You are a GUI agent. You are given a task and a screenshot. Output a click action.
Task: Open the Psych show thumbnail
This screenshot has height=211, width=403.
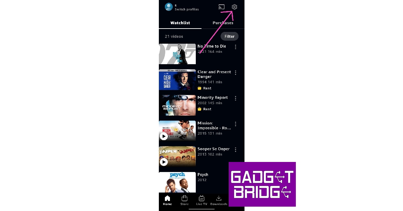pyautogui.click(x=177, y=182)
